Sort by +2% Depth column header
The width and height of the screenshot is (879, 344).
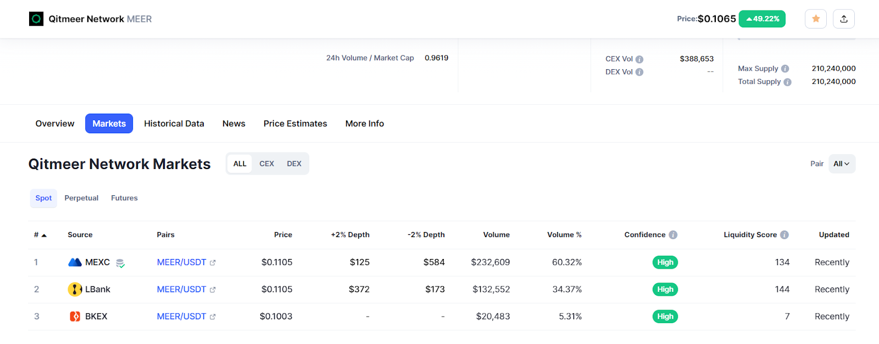tap(350, 235)
